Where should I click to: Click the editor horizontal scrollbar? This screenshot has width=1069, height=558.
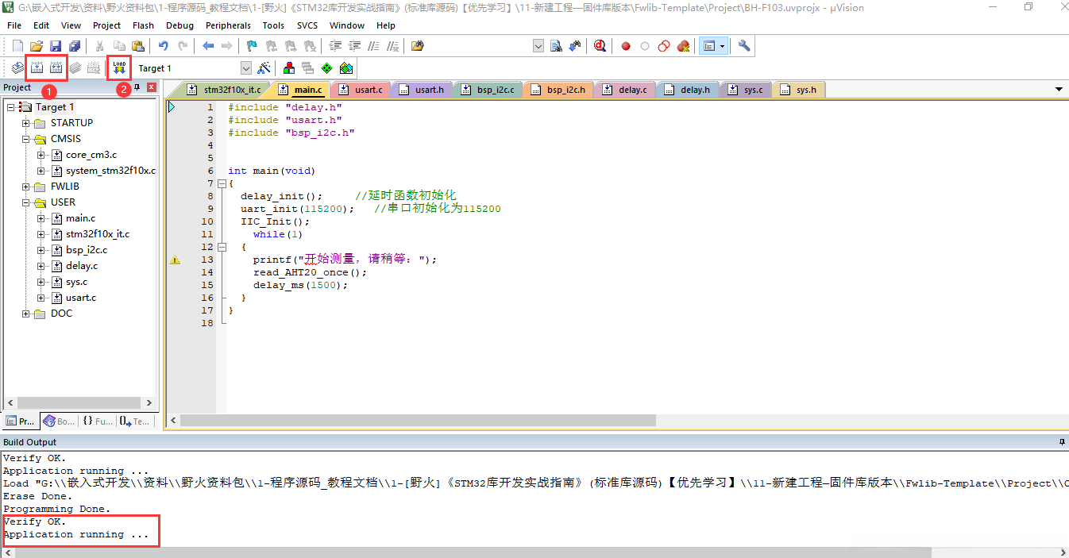pyautogui.click(x=618, y=421)
